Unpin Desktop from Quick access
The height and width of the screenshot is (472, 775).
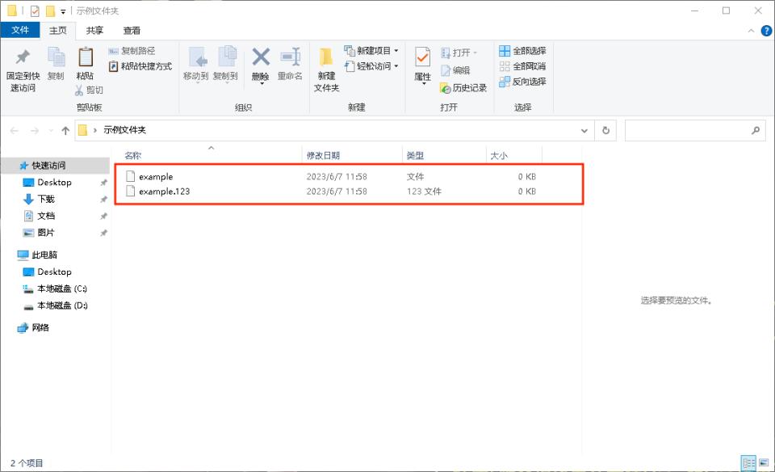coord(103,182)
